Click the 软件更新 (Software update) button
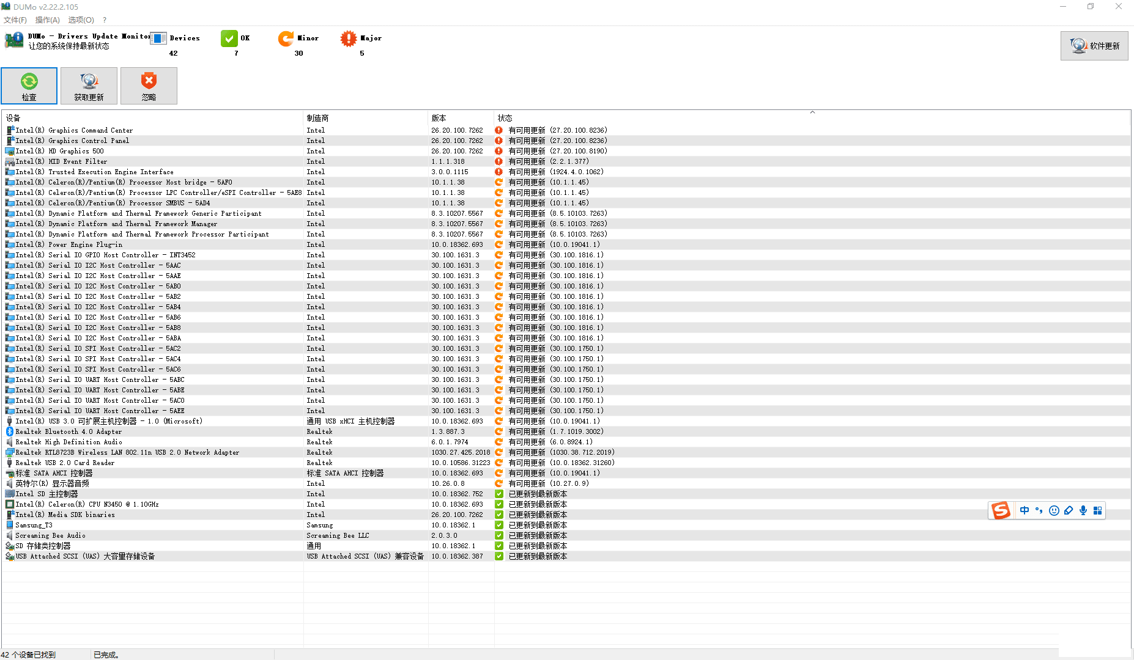Viewport: 1134px width, 660px height. tap(1094, 46)
